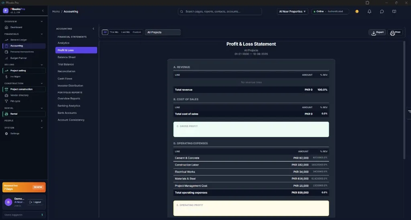This screenshot has width=411, height=220.
Task: Click Online Authenticated status badge
Action: (x=330, y=12)
